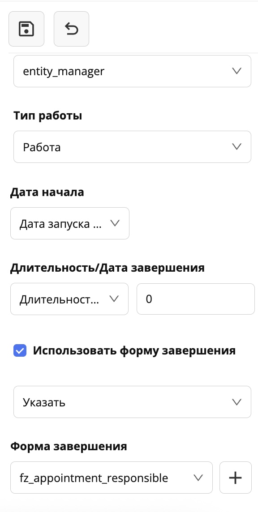Click the chevron on the Работа dropdown
Screen dimensions: 258x512
click(236, 147)
